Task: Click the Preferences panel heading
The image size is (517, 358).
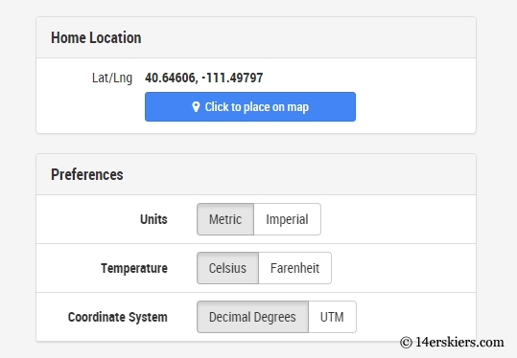Action: tap(87, 174)
